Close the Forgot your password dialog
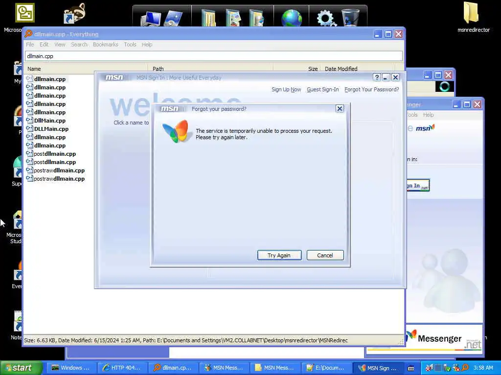Image resolution: width=501 pixels, height=375 pixels. [340, 109]
